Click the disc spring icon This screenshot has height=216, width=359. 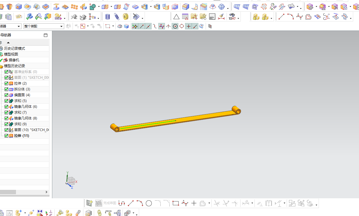125,17
